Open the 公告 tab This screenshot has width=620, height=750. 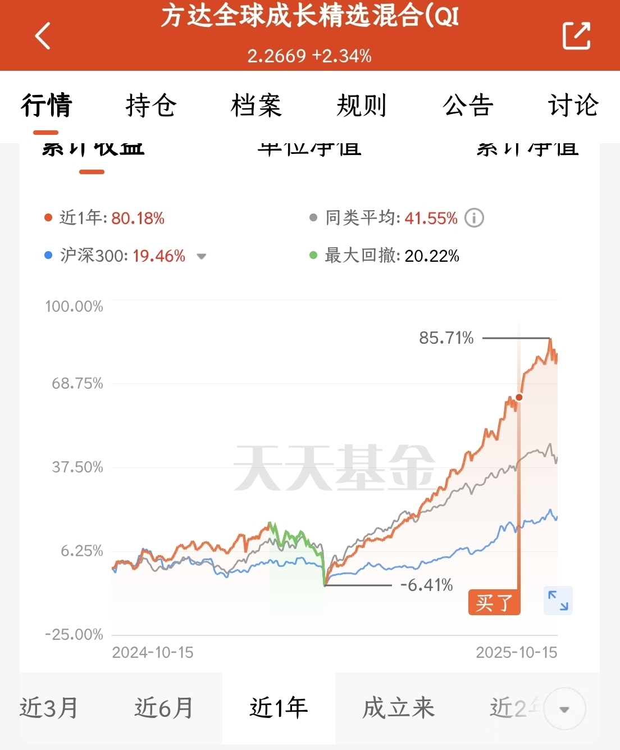tap(468, 106)
